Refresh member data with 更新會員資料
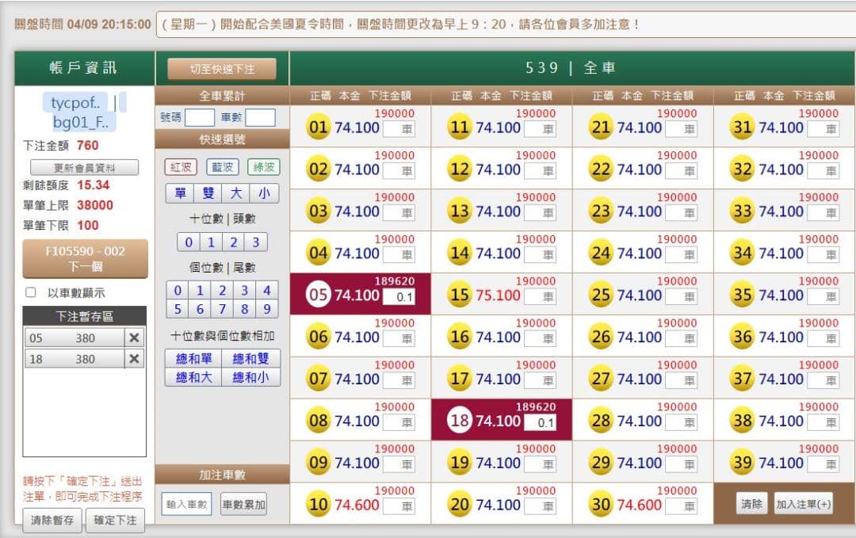Viewport: 856px width, 538px height. click(85, 167)
